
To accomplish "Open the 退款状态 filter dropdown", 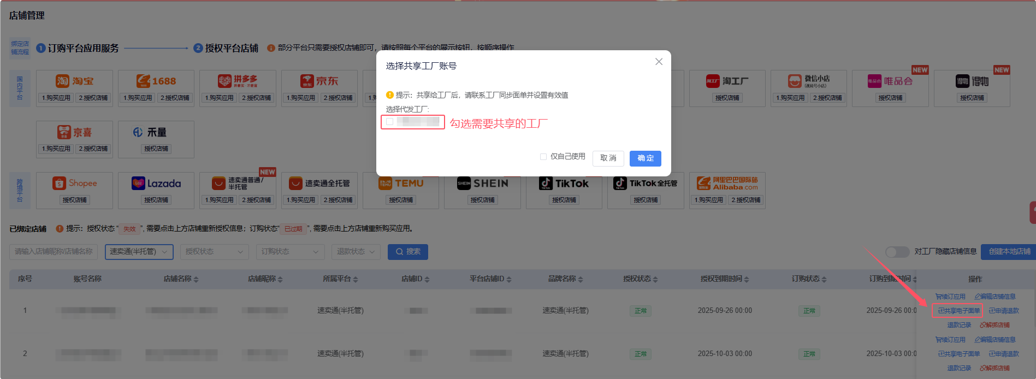I will click(356, 252).
